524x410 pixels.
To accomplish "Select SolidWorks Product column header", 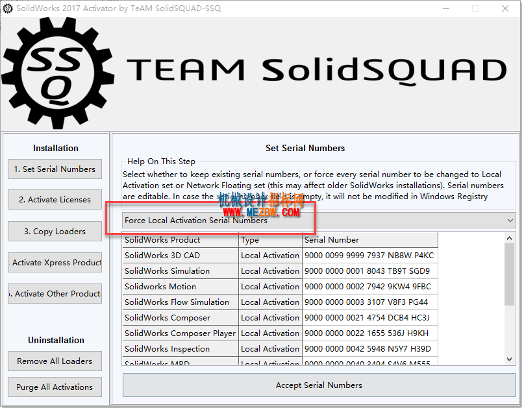I will [181, 240].
